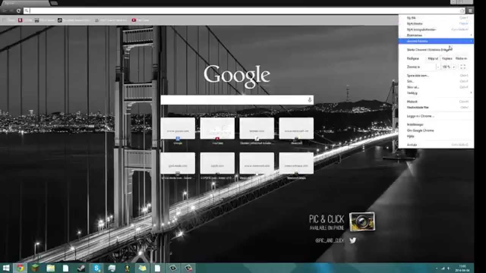Image resolution: width=486 pixels, height=273 pixels.
Task: Open Inställningar from the Chrome menu
Action: [436, 124]
